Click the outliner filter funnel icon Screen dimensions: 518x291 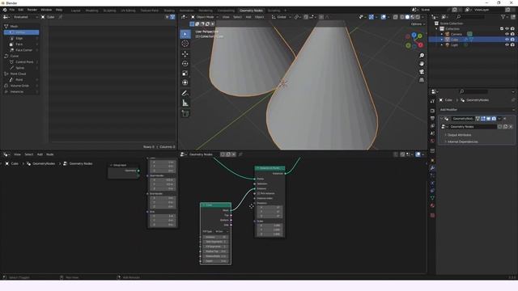(503, 17)
